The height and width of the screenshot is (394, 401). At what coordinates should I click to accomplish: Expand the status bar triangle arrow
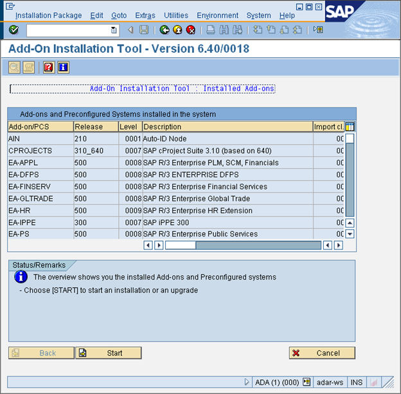(x=247, y=382)
